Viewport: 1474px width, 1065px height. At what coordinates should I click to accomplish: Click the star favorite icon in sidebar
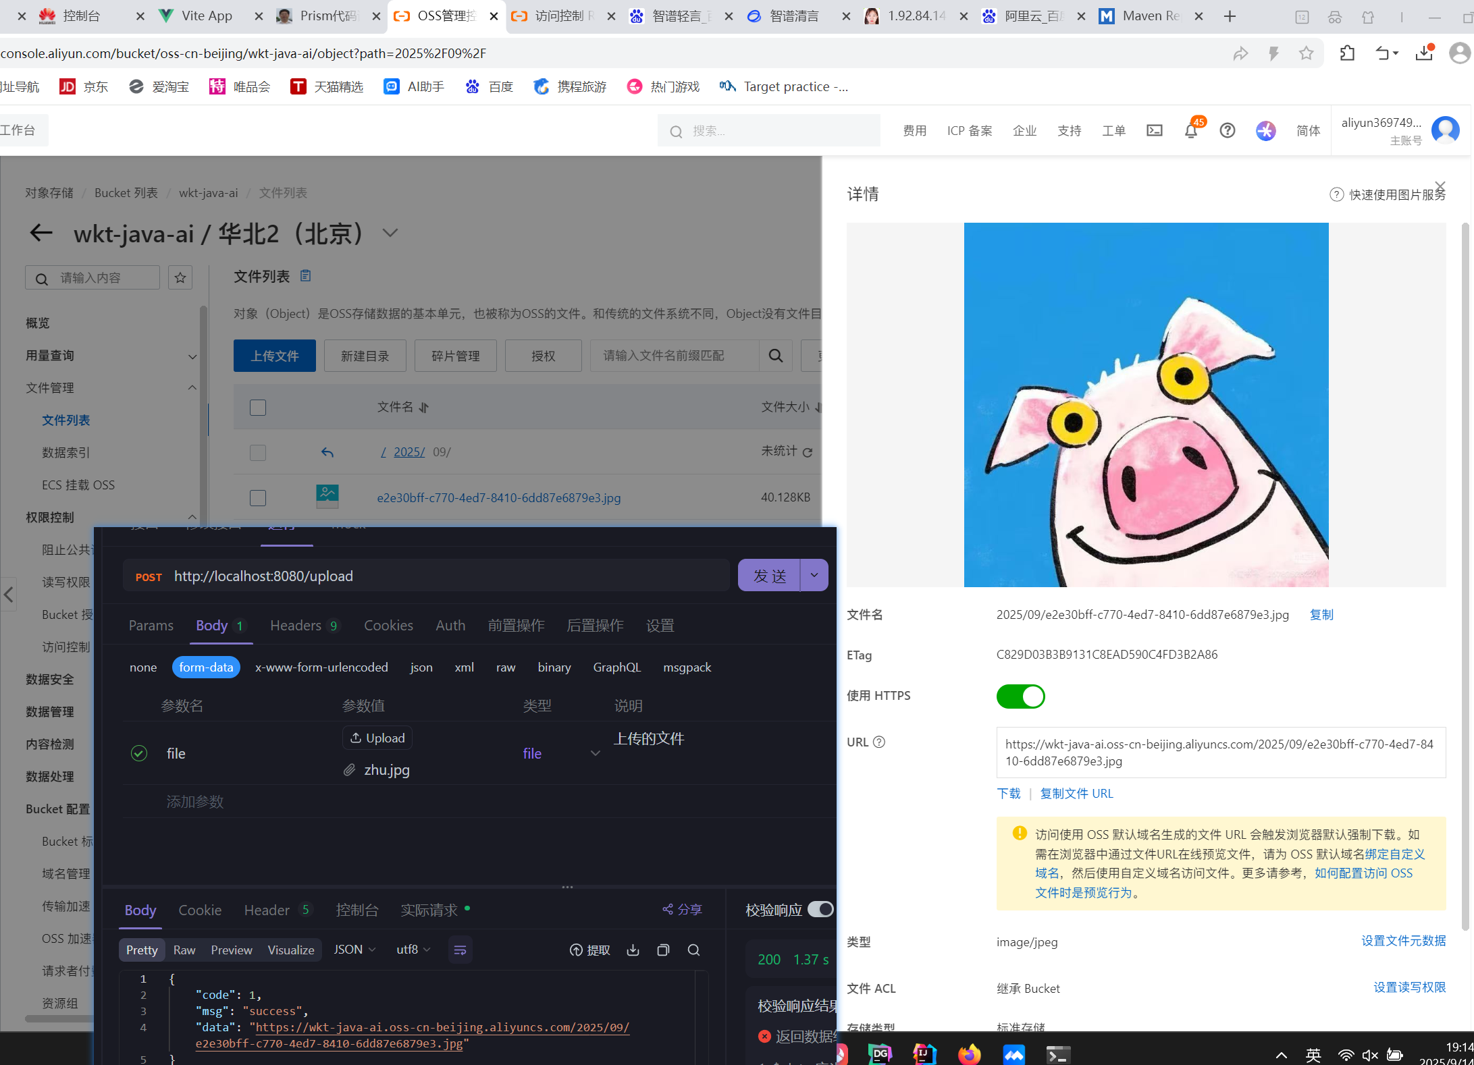(180, 278)
